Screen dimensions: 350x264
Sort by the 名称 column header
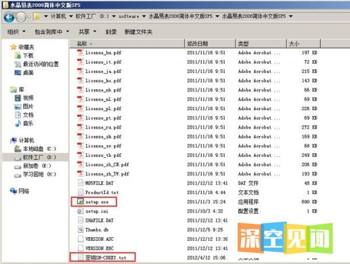click(127, 44)
